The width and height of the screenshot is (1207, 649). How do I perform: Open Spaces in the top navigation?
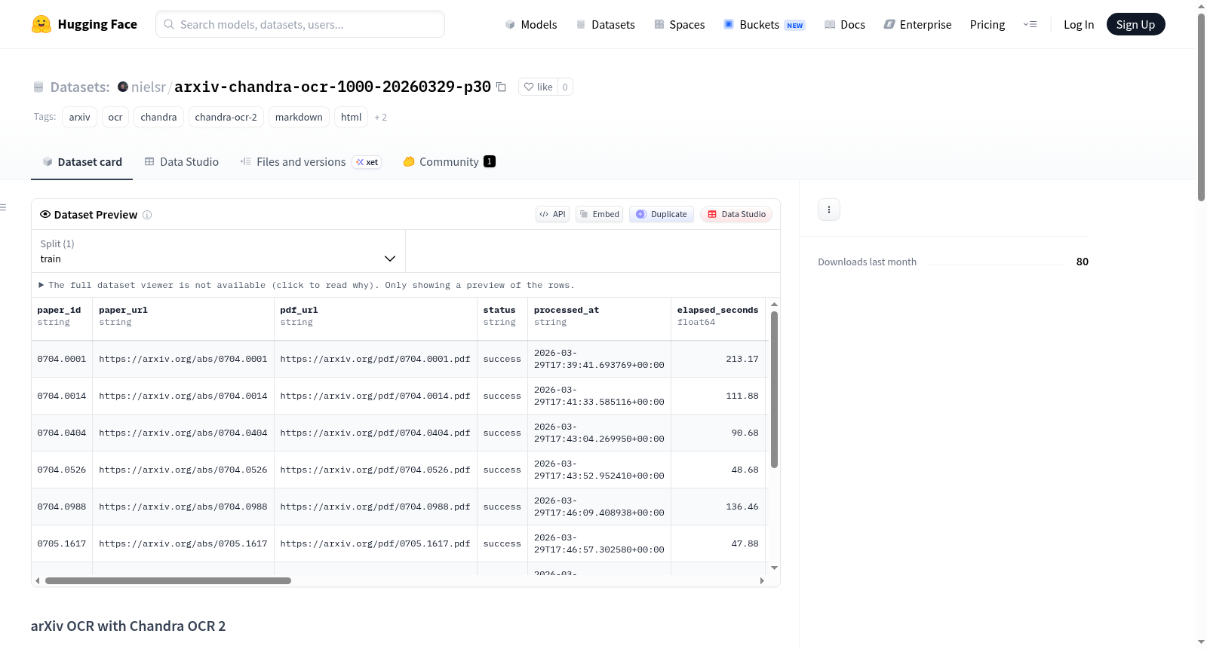pos(680,25)
